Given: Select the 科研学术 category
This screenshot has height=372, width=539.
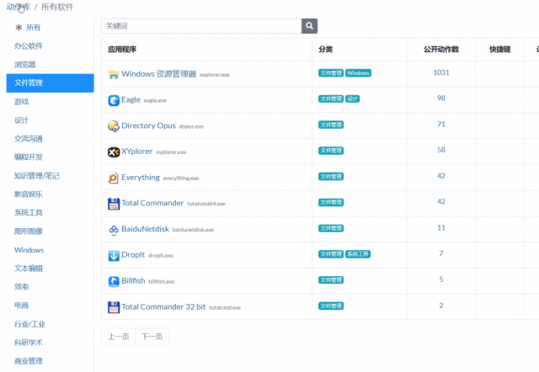Looking at the screenshot, I should (x=29, y=343).
